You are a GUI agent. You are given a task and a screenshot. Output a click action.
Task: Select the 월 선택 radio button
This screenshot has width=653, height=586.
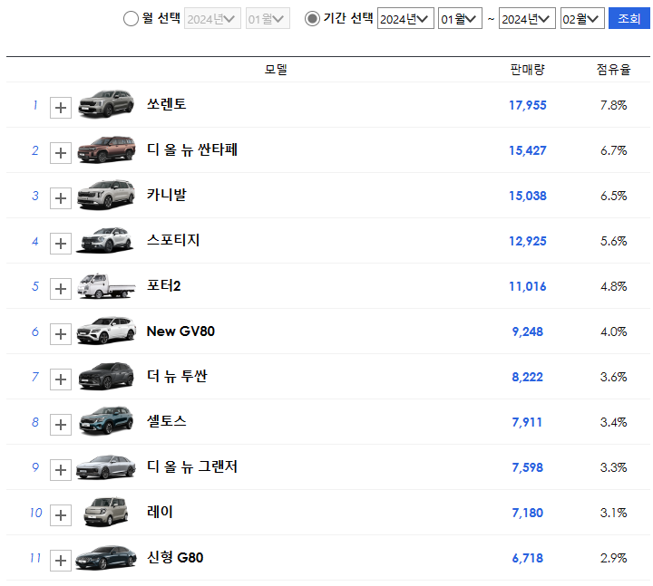tap(131, 19)
